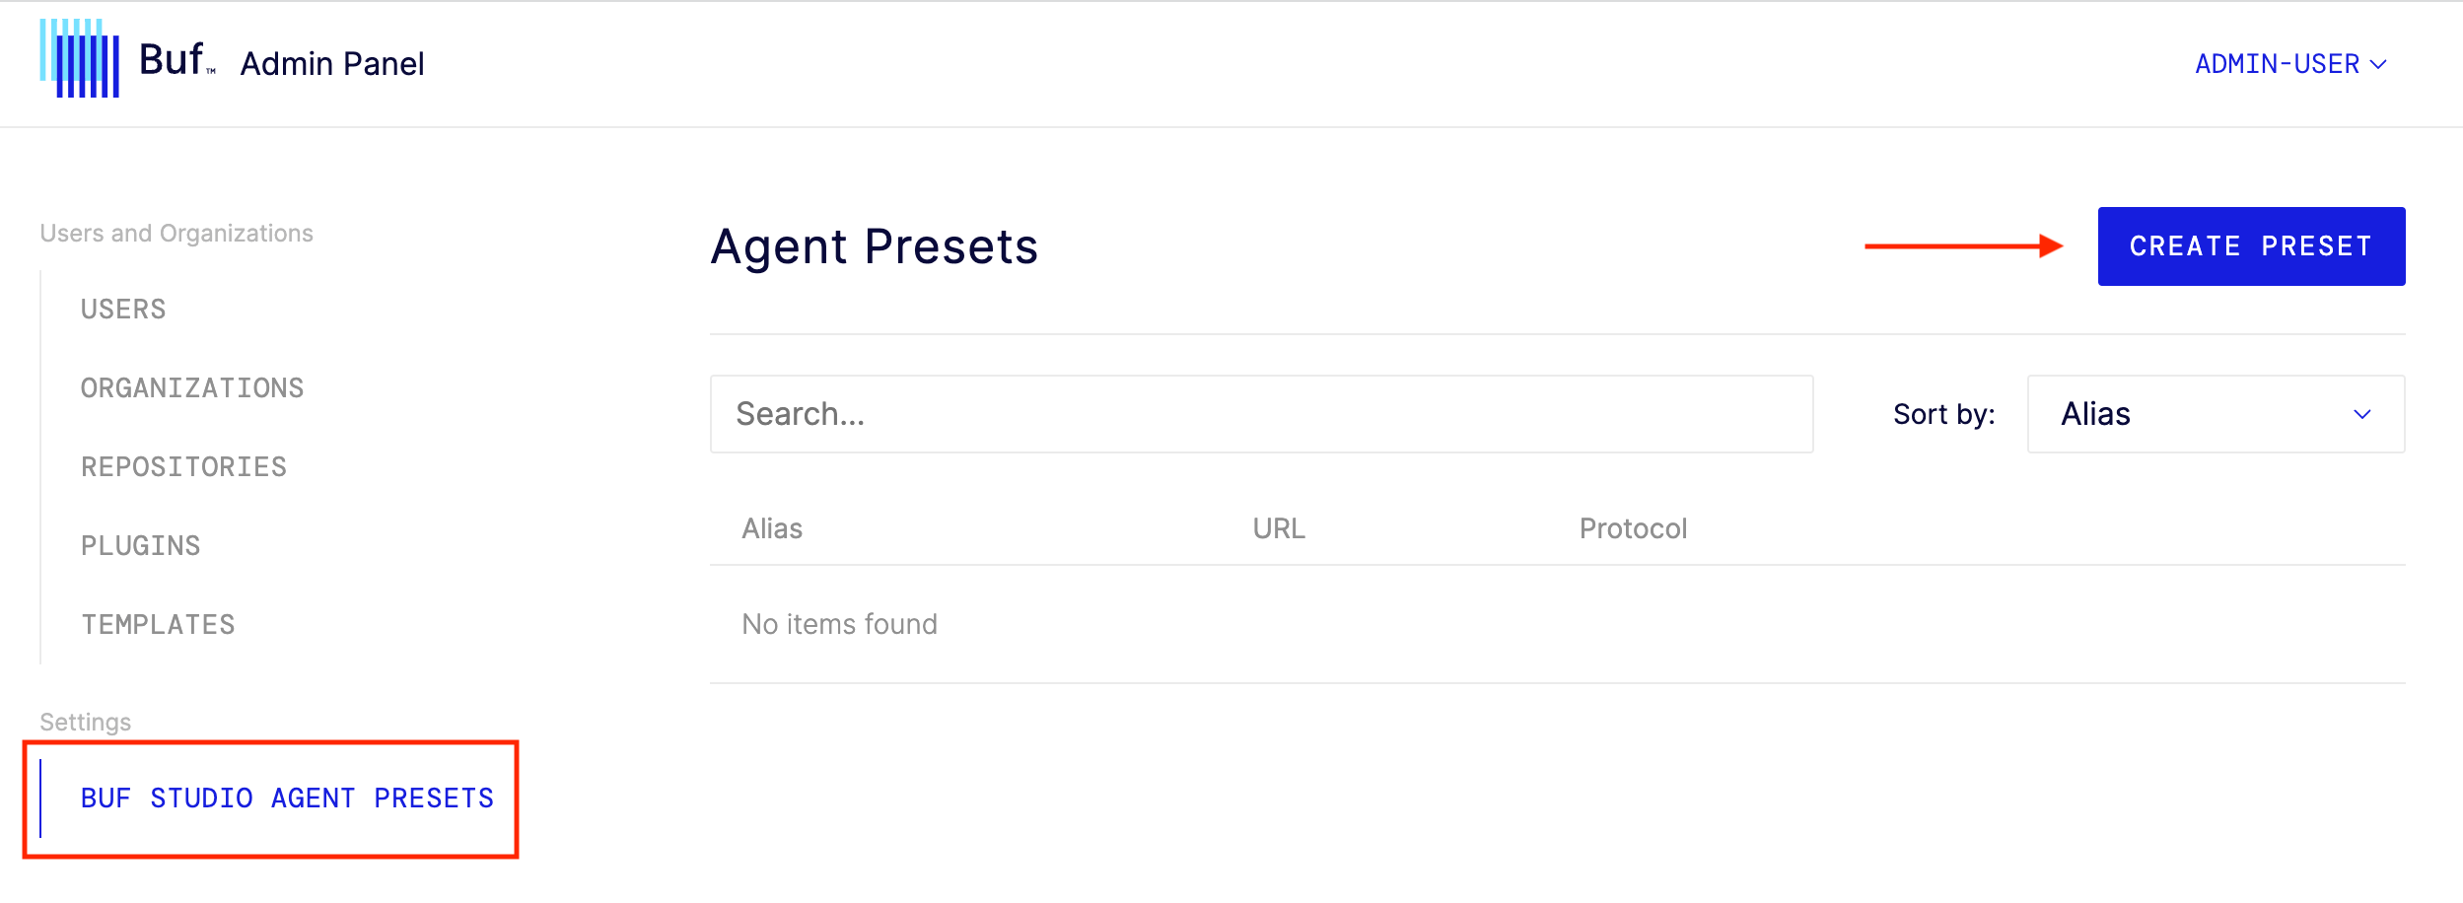This screenshot has width=2463, height=903.
Task: Open the ADMIN-USER account menu
Action: tap(2286, 63)
